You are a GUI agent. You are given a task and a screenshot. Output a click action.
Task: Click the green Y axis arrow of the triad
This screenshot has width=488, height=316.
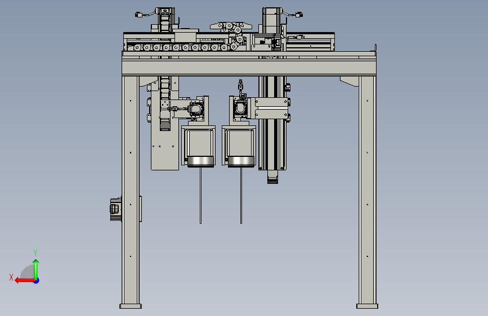tap(36, 268)
